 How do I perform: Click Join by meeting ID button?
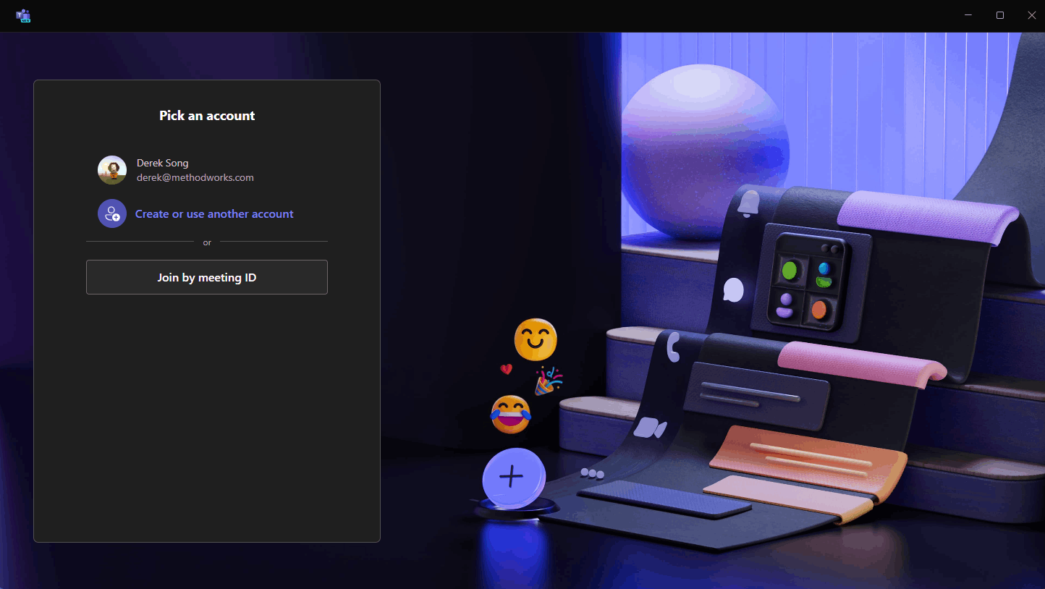click(207, 277)
